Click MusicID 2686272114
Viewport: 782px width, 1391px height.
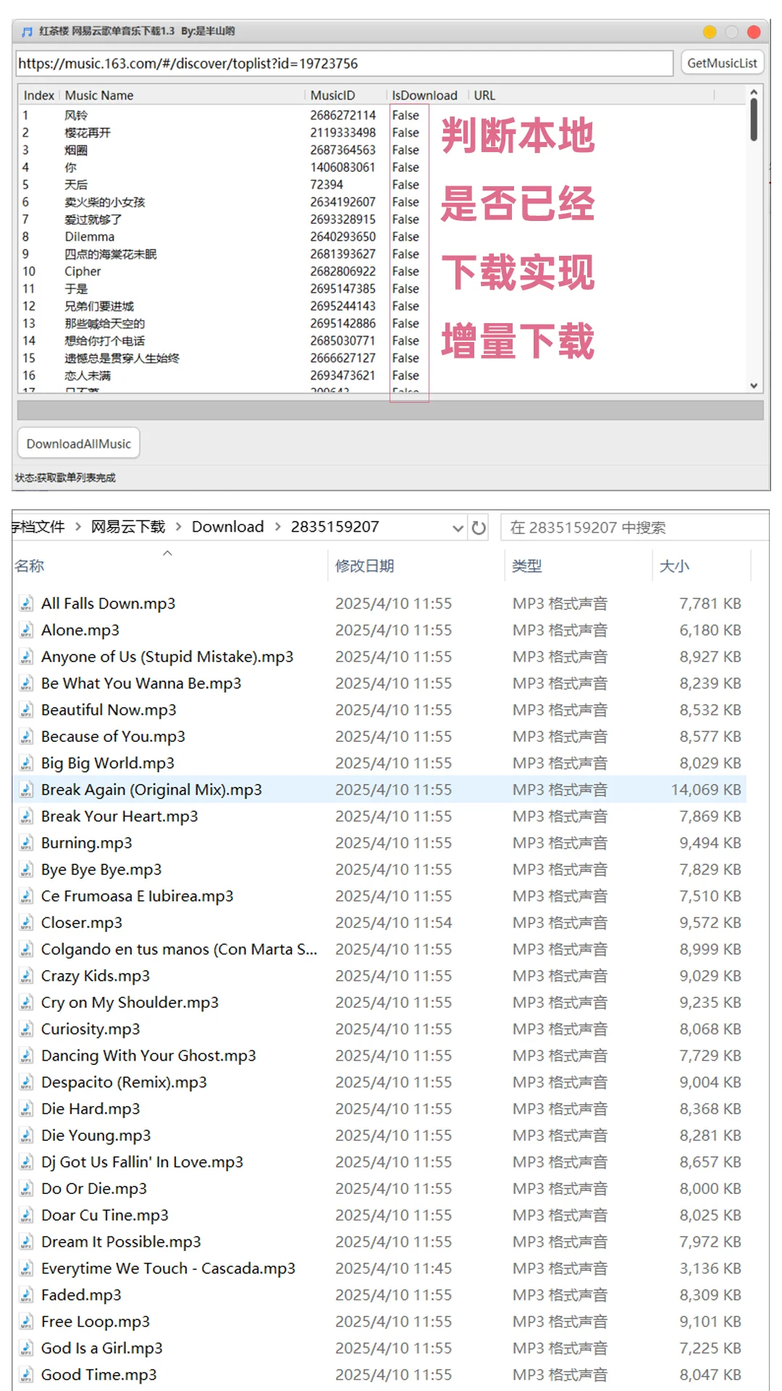[x=343, y=115]
